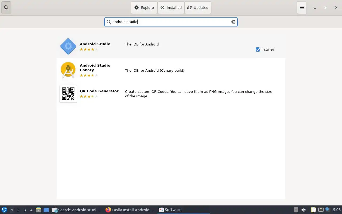The height and width of the screenshot is (214, 342).
Task: Open the file manager taskbar launcher
Action: (x=38, y=210)
